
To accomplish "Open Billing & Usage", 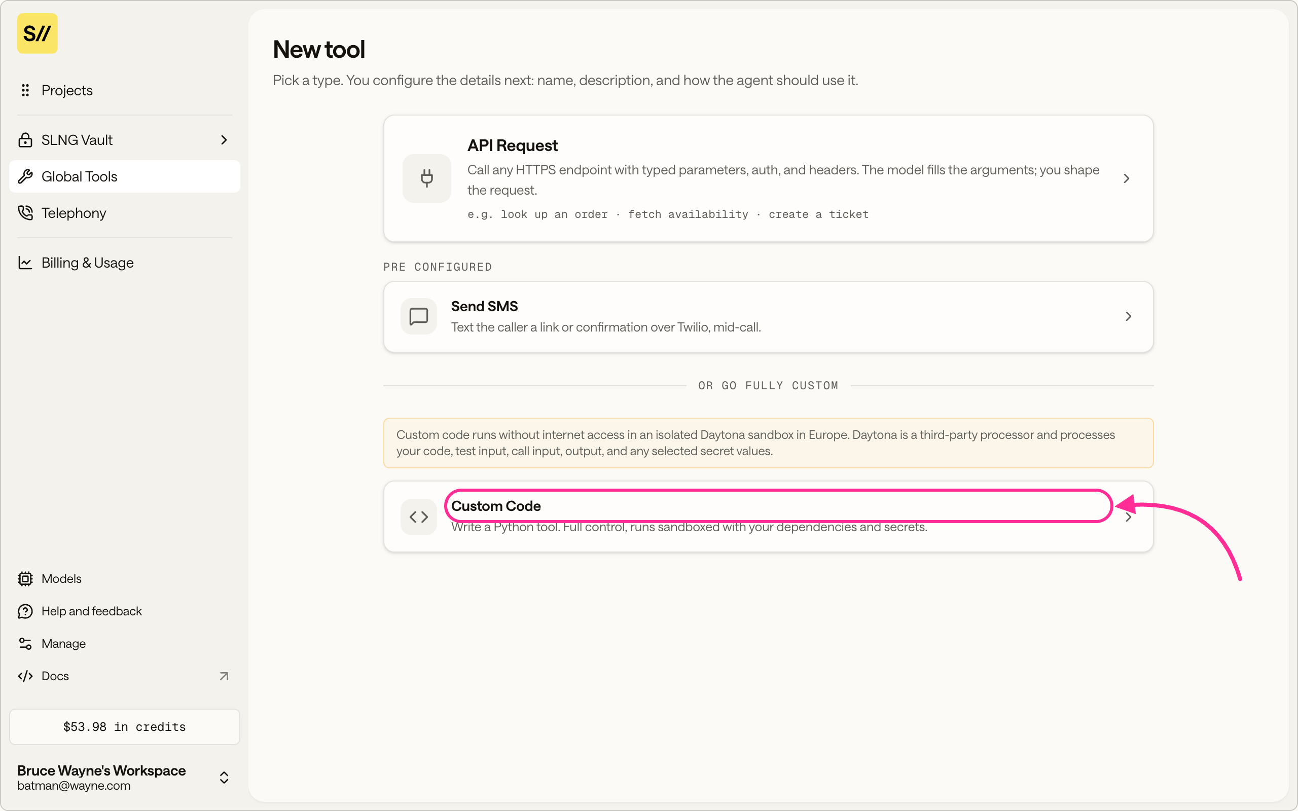I will [124, 262].
